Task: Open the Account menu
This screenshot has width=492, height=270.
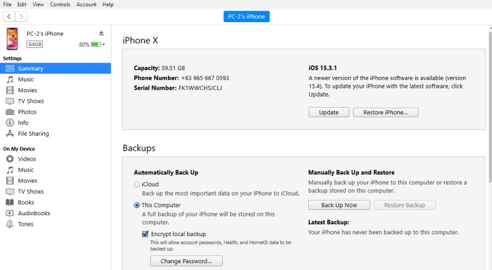Action: 86,4
